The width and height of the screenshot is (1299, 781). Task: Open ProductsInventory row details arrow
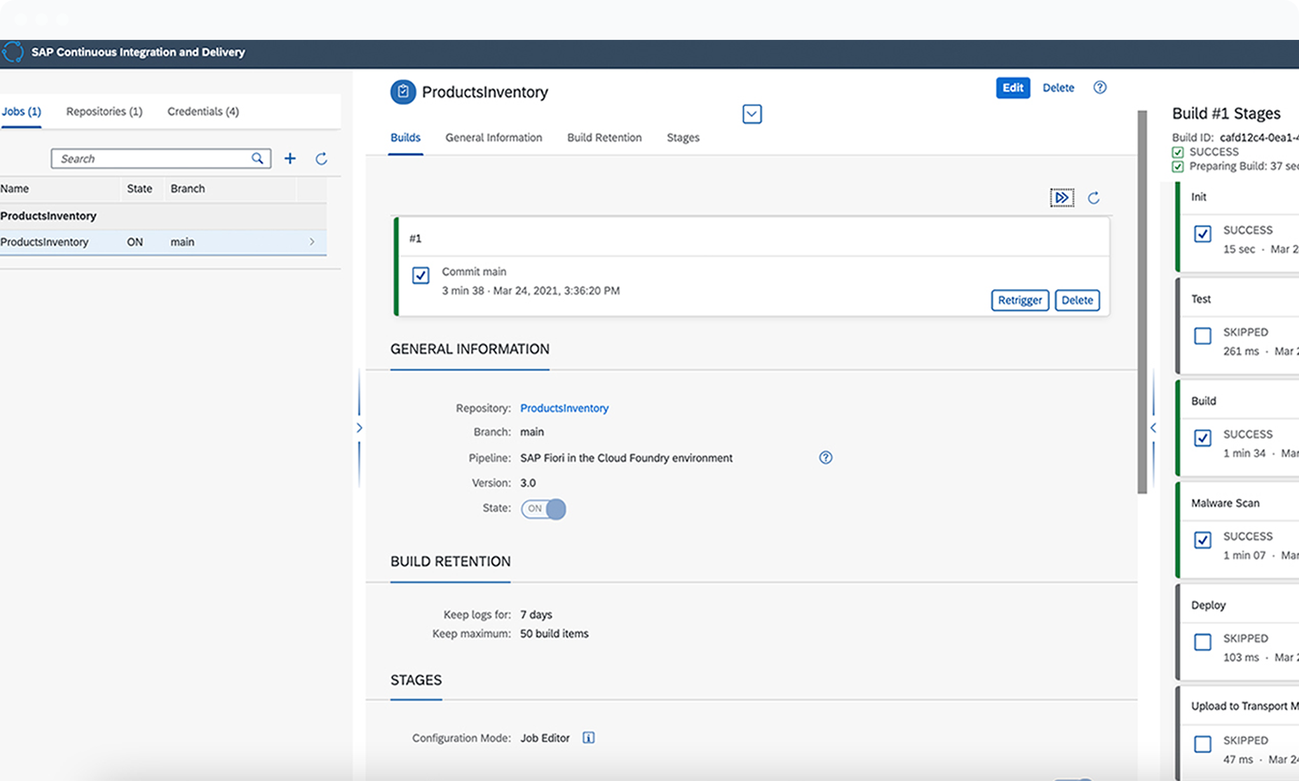coord(311,242)
